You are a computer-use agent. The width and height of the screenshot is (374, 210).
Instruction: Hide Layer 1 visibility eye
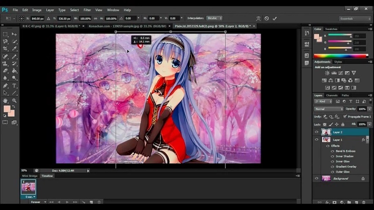316,140
